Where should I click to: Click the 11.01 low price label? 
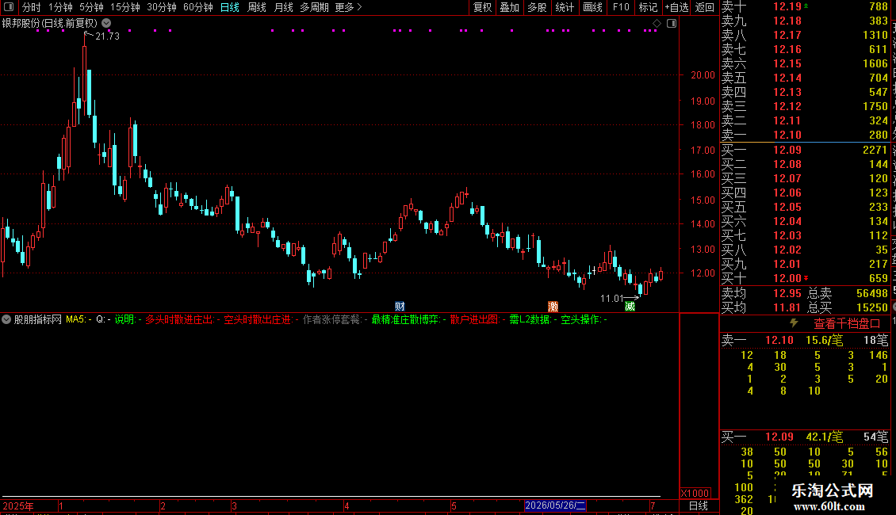click(611, 299)
